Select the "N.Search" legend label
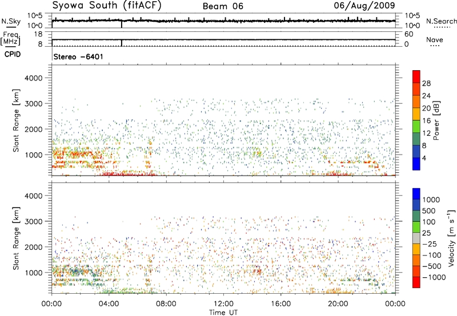The image size is (457, 316). point(441,21)
